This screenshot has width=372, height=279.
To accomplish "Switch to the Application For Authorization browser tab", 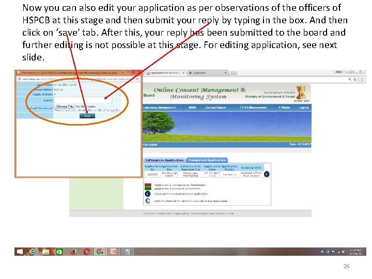I will coord(165,73).
